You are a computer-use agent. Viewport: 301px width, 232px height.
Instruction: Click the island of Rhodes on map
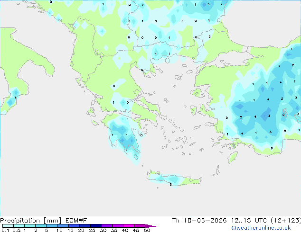pyautogui.click(x=233, y=157)
